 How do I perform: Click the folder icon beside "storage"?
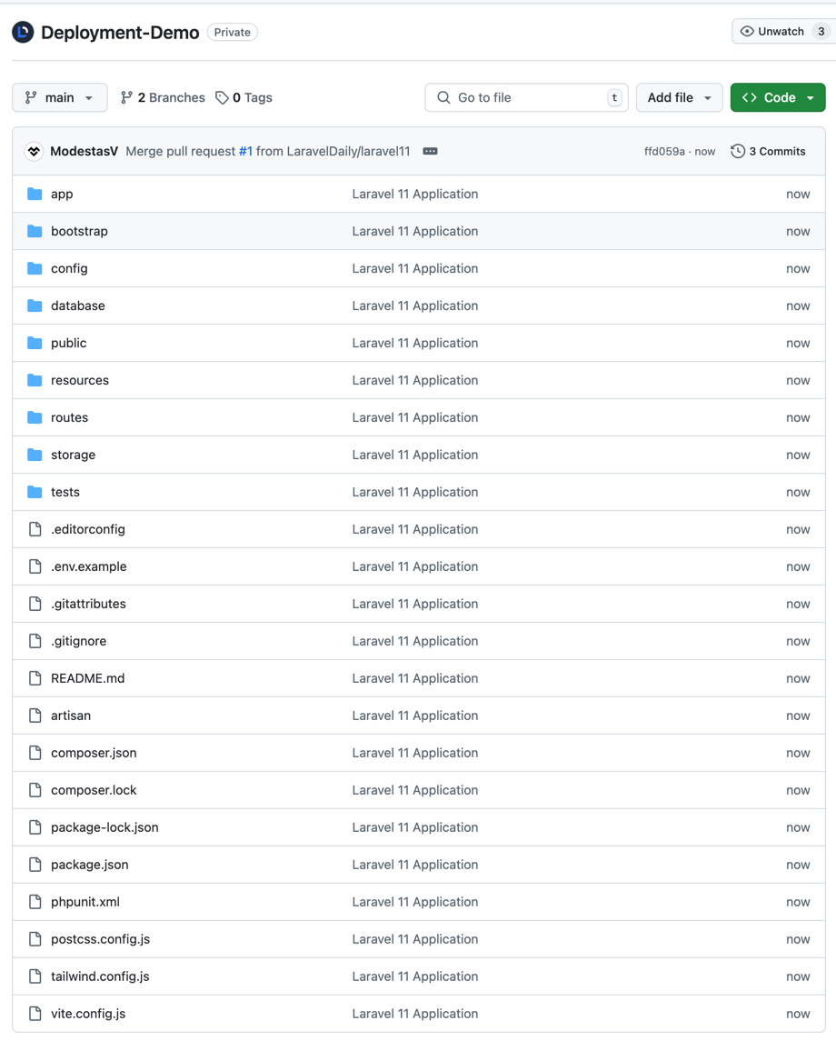tap(34, 455)
